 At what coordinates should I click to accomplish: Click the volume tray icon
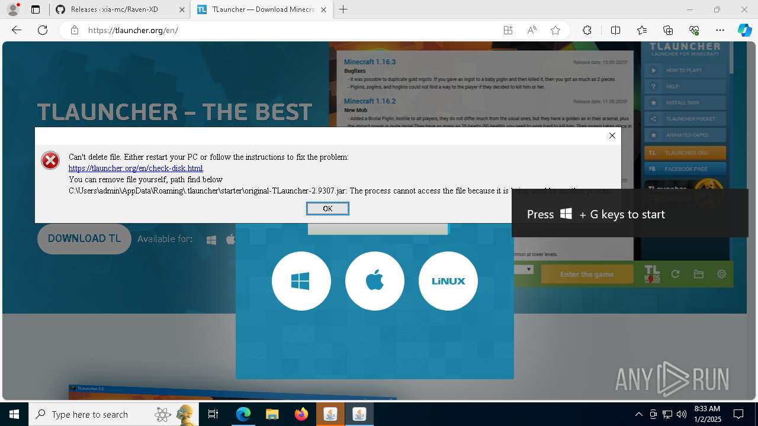pos(682,414)
